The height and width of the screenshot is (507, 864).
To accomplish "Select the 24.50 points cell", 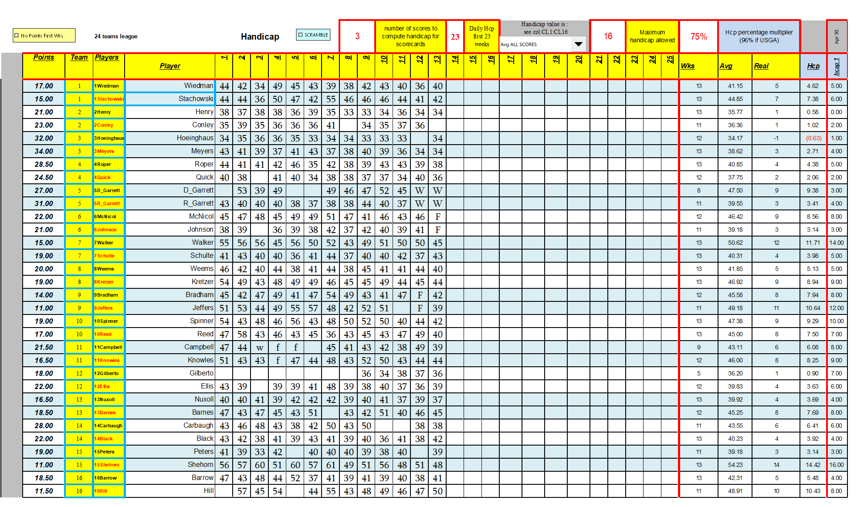I will click(x=44, y=177).
